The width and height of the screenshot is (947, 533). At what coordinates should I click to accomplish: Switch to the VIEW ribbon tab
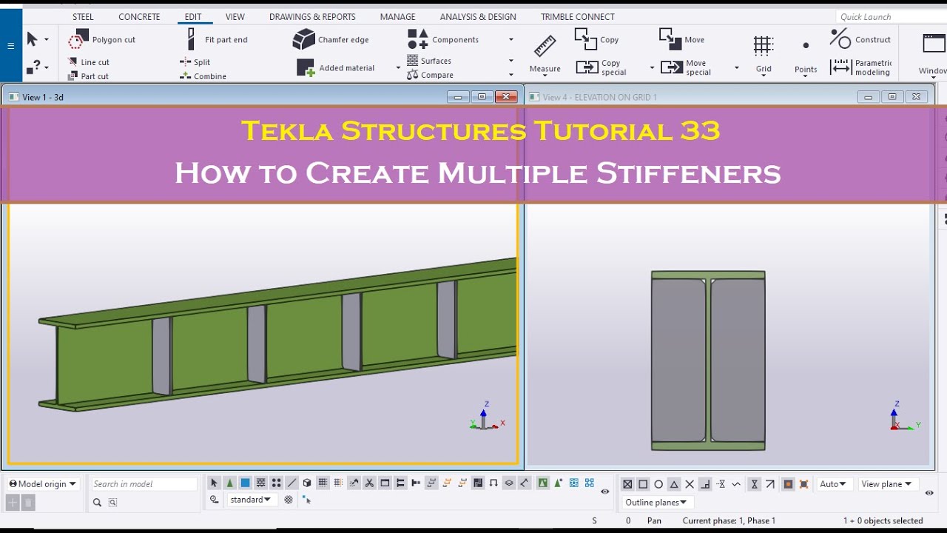tap(235, 16)
